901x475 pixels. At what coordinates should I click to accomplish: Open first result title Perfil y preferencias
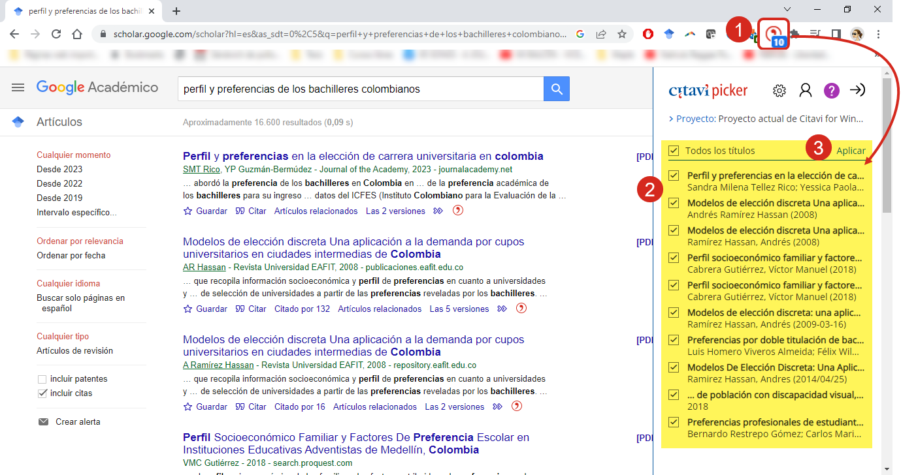[363, 156]
